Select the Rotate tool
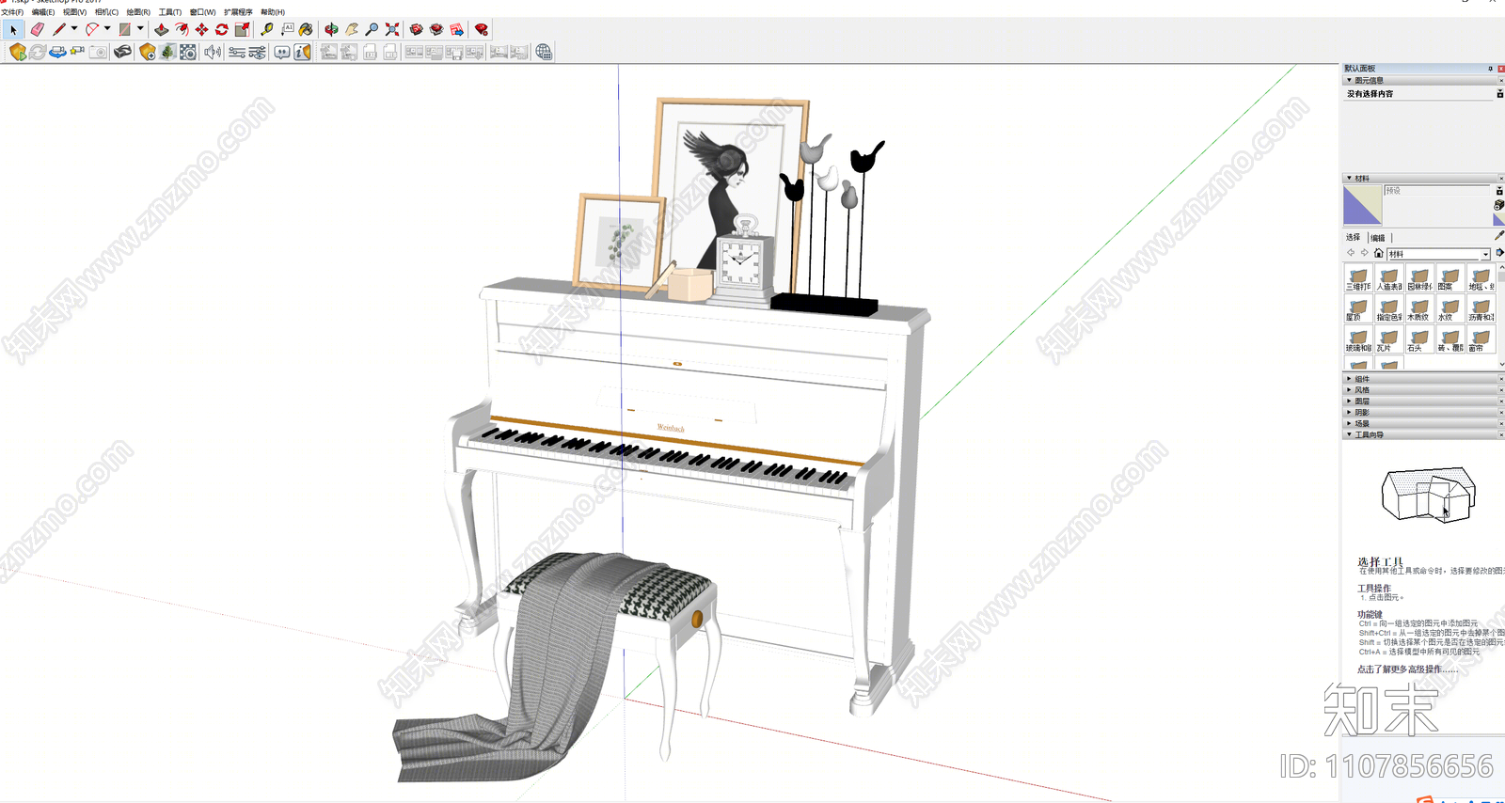 [222, 30]
